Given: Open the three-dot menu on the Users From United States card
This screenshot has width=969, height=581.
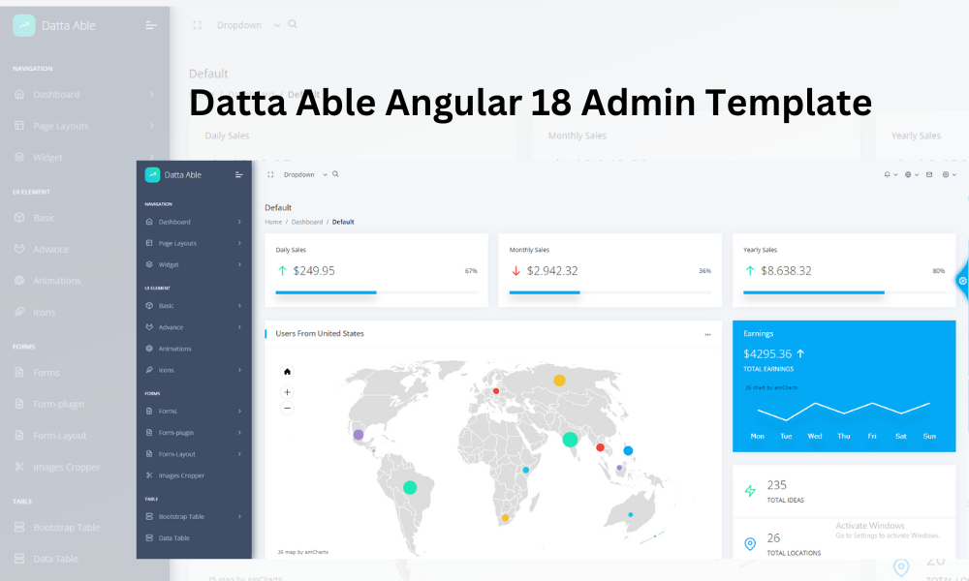Looking at the screenshot, I should (707, 334).
